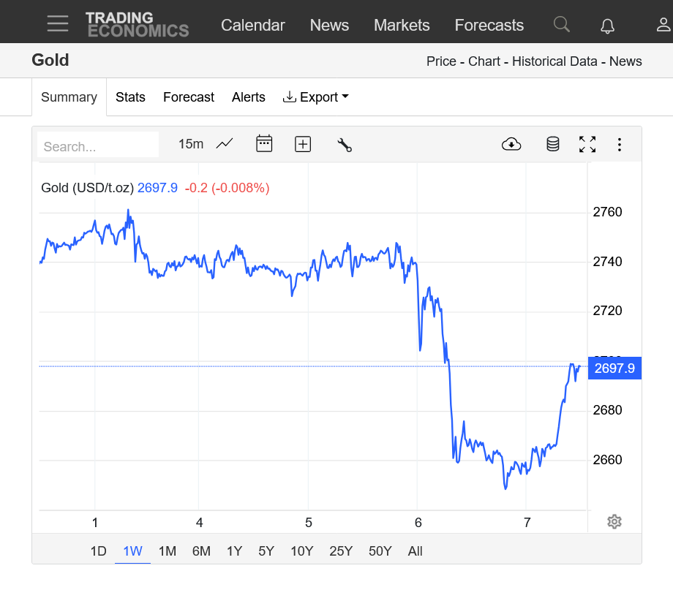Open the 15m interval selector
The width and height of the screenshot is (673, 590).
pos(191,144)
